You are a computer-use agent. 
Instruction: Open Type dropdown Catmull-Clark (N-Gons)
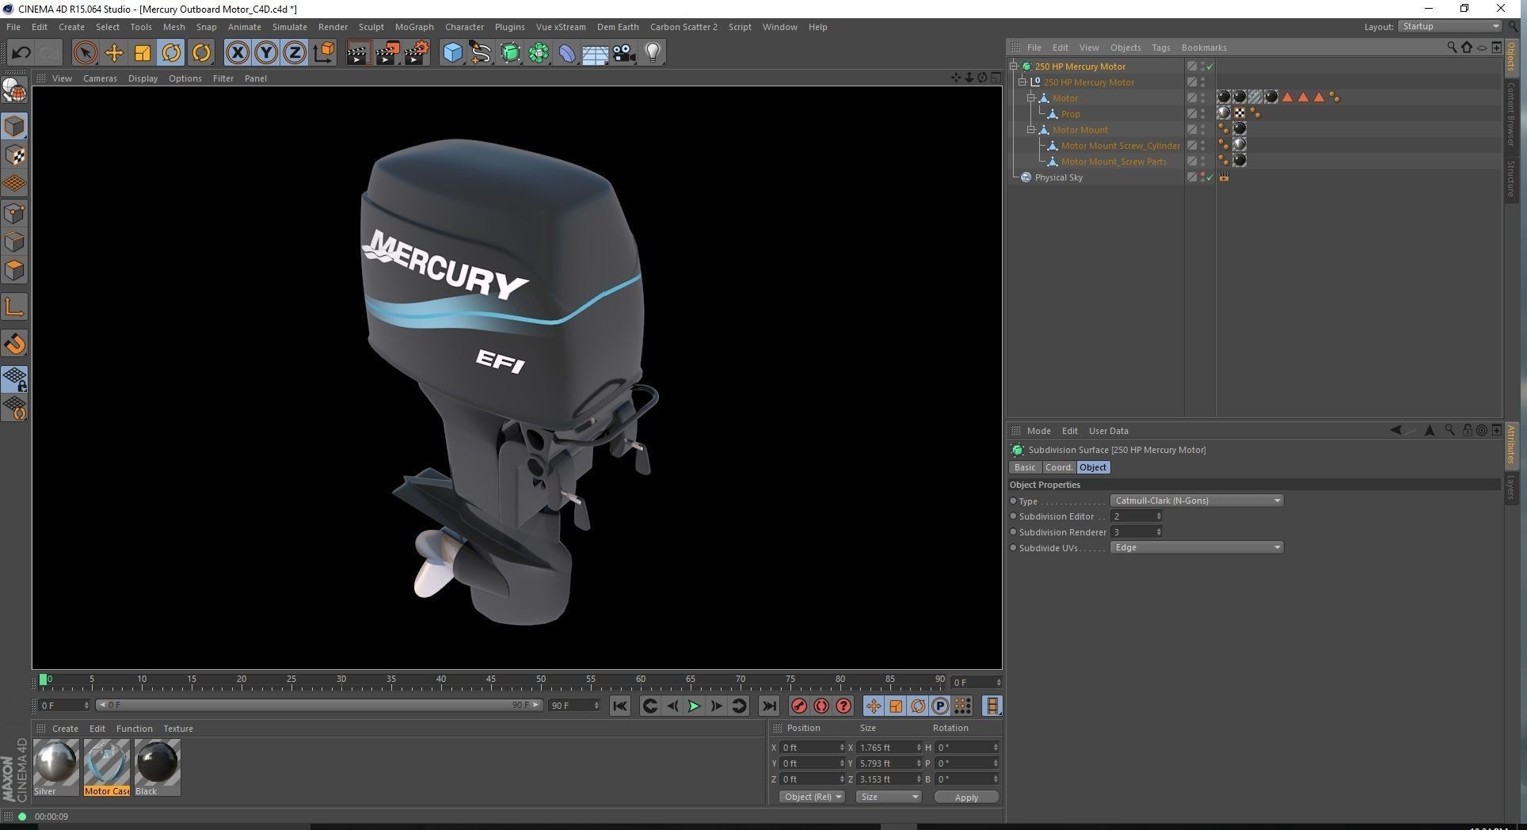tap(1196, 501)
